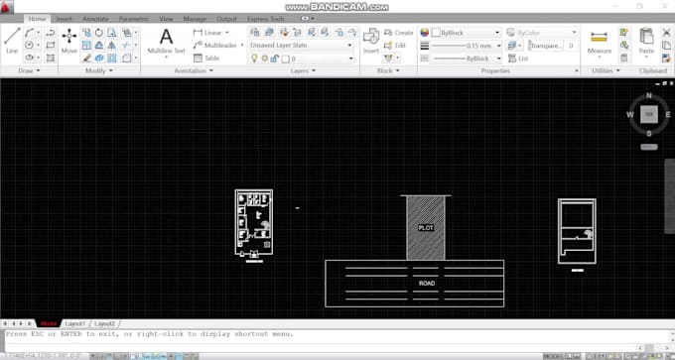675x360 pixels.
Task: Switch to the Manage ribbon tab
Action: coord(195,19)
